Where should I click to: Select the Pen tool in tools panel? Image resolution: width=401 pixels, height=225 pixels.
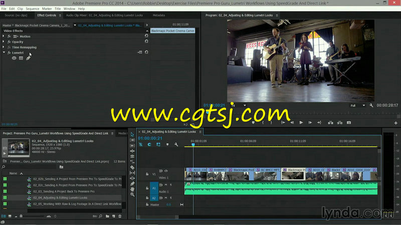(132, 183)
